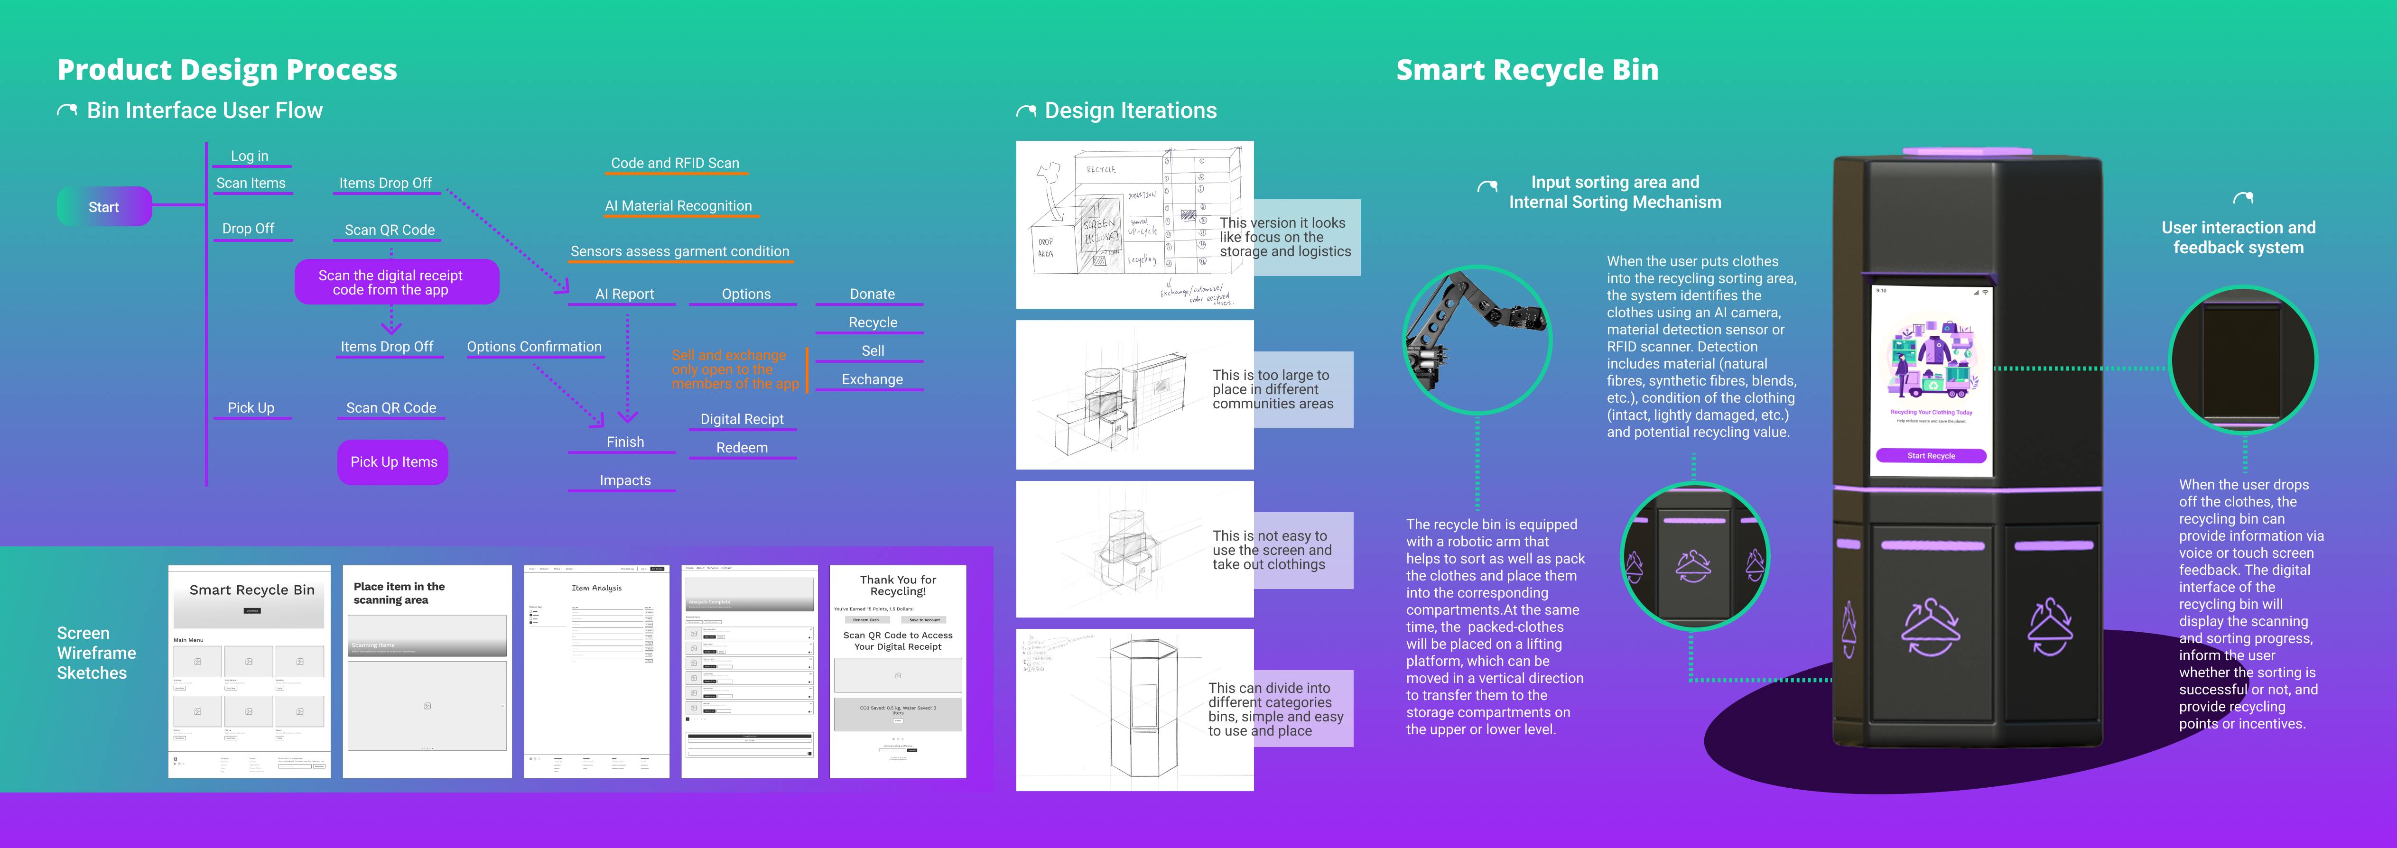The width and height of the screenshot is (2397, 848).
Task: Click the Wi-Fi icon on the bin screen status bar
Action: point(1985,292)
